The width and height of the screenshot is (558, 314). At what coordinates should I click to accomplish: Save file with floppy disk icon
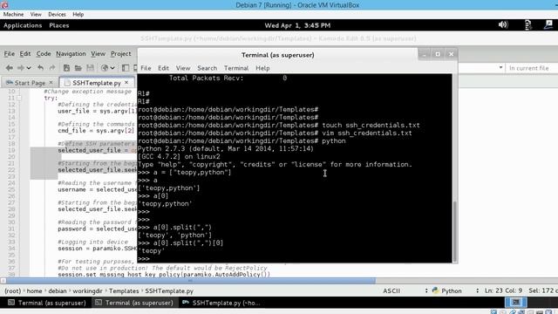[90, 68]
